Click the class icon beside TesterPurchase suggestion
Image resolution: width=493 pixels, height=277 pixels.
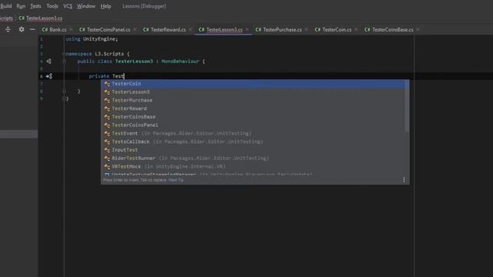coord(107,101)
